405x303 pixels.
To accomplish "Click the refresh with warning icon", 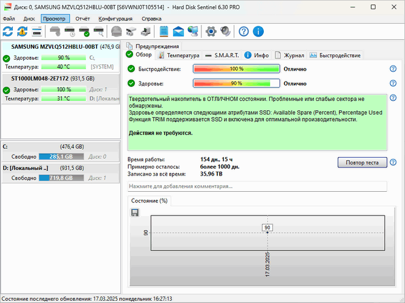I will (22, 31).
